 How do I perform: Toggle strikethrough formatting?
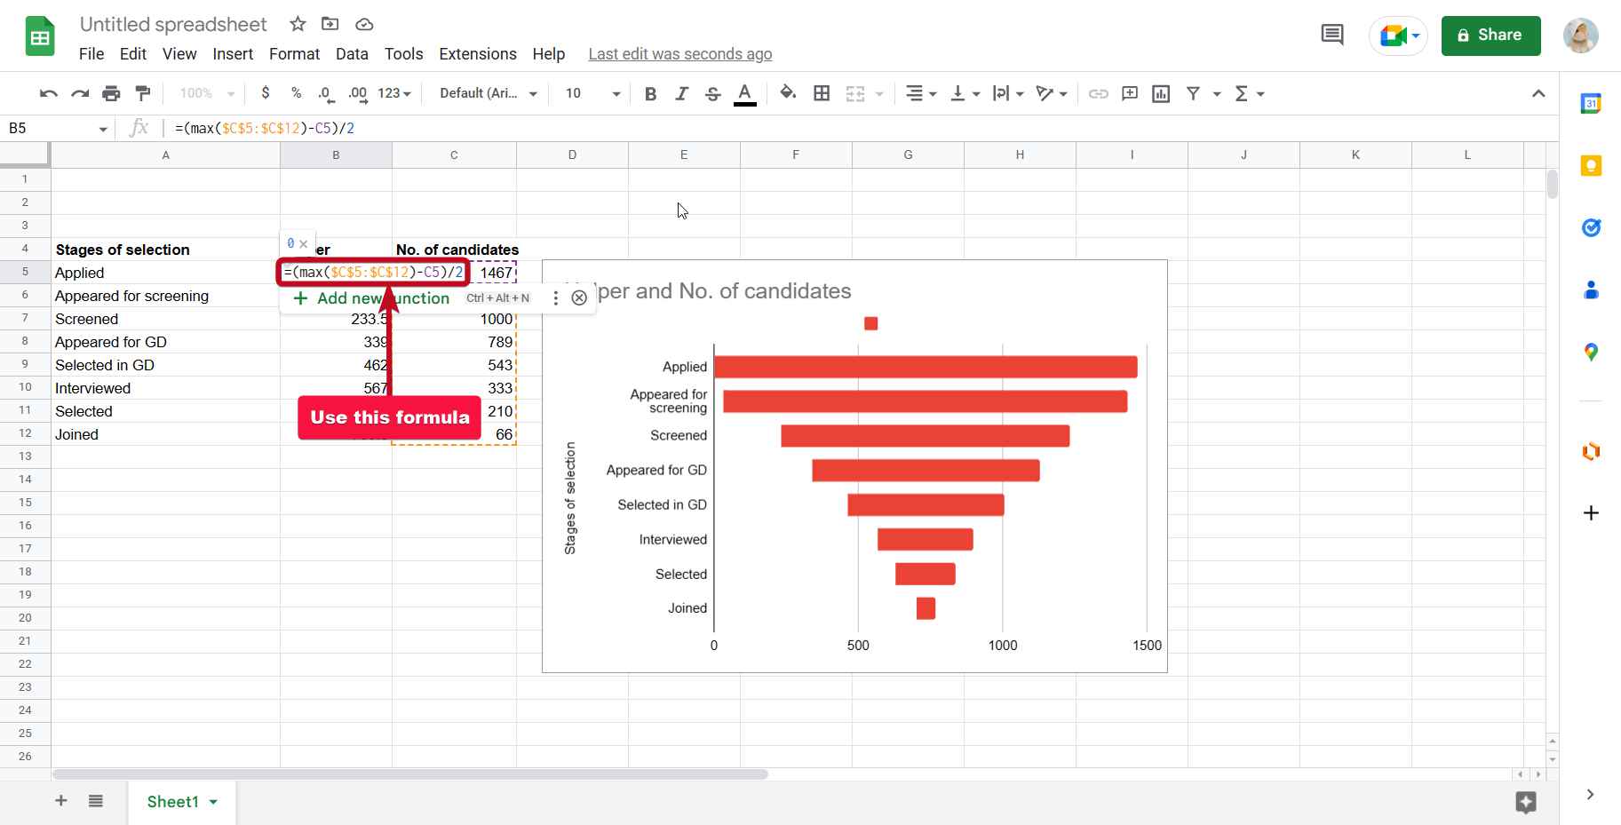point(712,93)
